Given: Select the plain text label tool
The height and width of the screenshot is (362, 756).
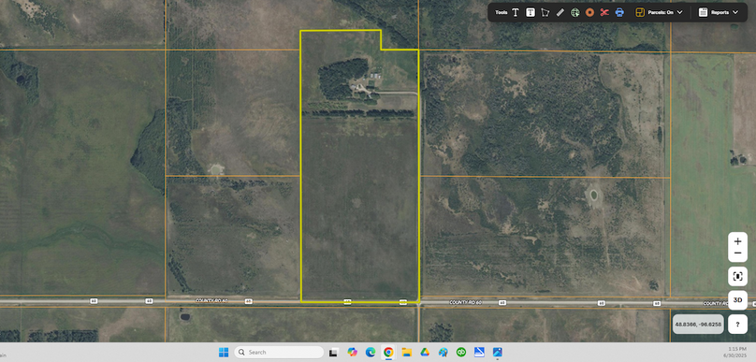Looking at the screenshot, I should tap(516, 12).
